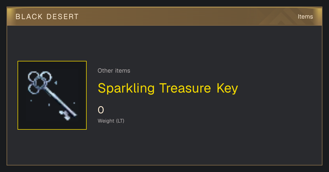Open the Items section link
This screenshot has width=329, height=172.
pos(305,17)
